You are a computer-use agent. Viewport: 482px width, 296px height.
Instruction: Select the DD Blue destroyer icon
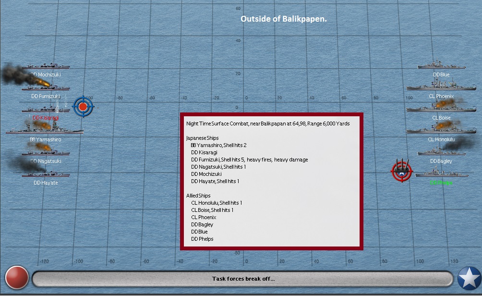click(441, 65)
